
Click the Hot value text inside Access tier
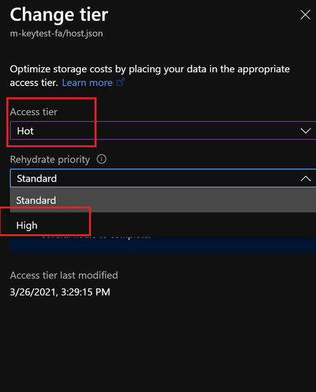pos(25,131)
